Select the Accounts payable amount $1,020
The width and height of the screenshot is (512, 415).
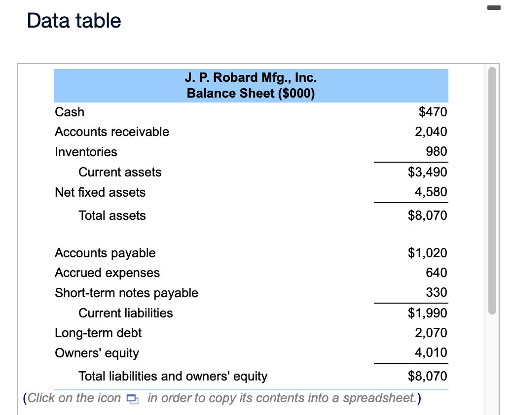coord(427,253)
